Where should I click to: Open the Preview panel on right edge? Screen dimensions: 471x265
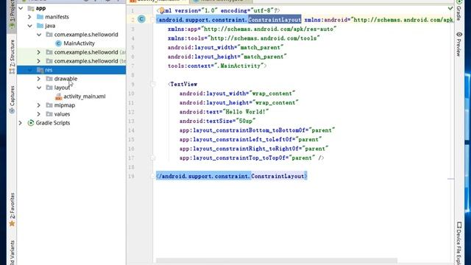pos(458,44)
